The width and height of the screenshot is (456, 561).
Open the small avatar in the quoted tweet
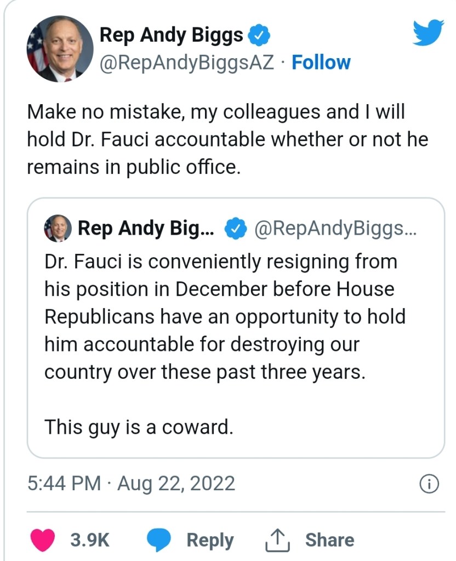click(x=58, y=228)
